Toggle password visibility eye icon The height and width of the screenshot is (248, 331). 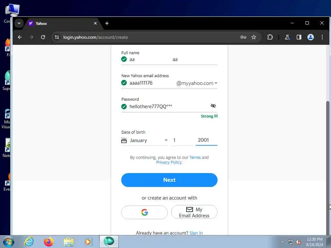213,106
